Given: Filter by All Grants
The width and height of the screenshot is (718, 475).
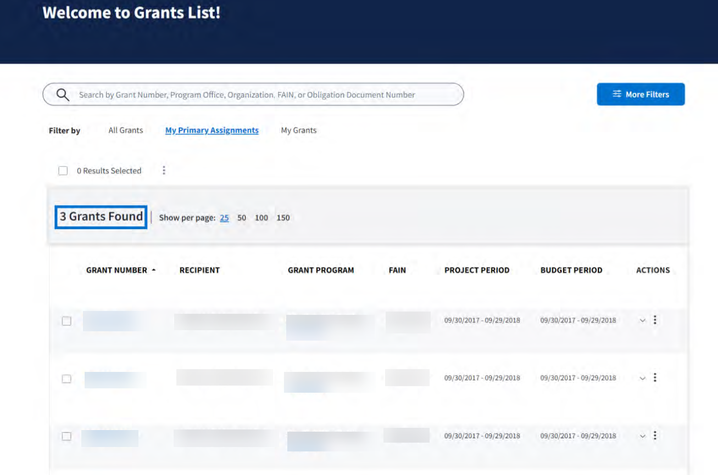Looking at the screenshot, I should (126, 131).
